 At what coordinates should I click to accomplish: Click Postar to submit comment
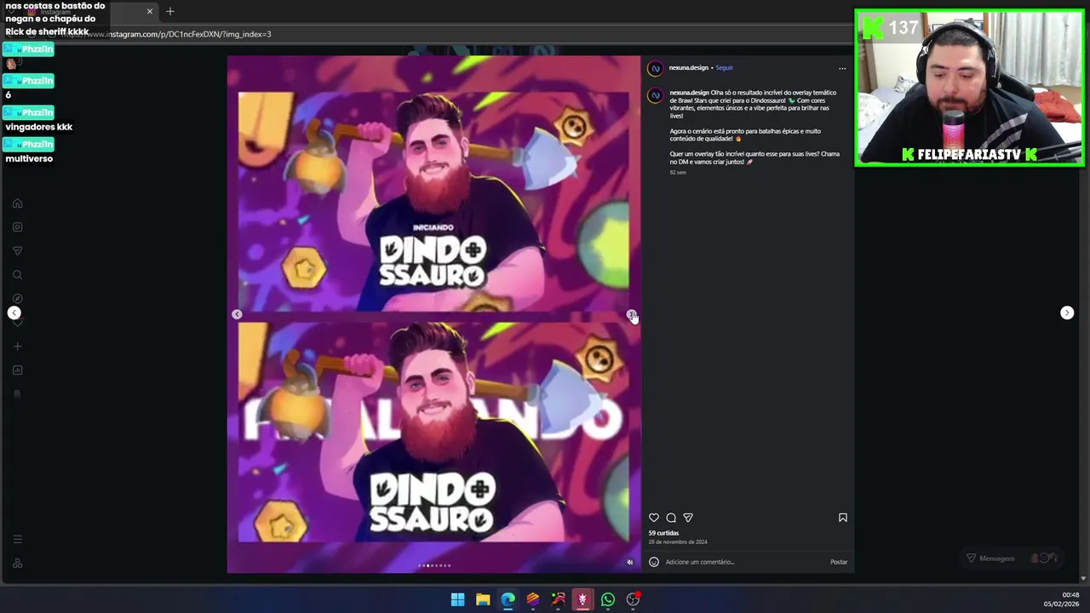pos(839,562)
